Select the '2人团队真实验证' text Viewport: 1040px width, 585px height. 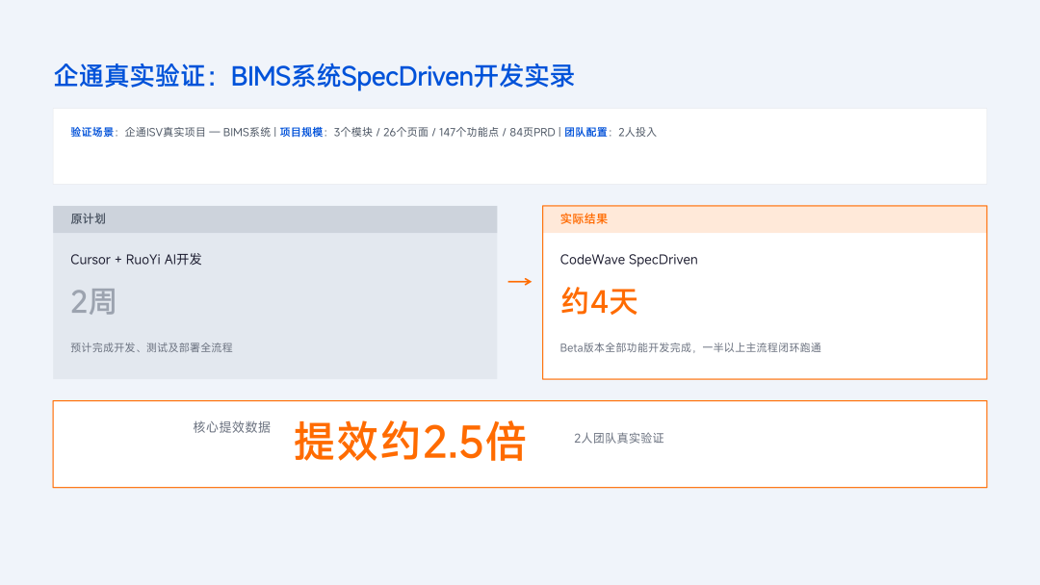point(619,438)
